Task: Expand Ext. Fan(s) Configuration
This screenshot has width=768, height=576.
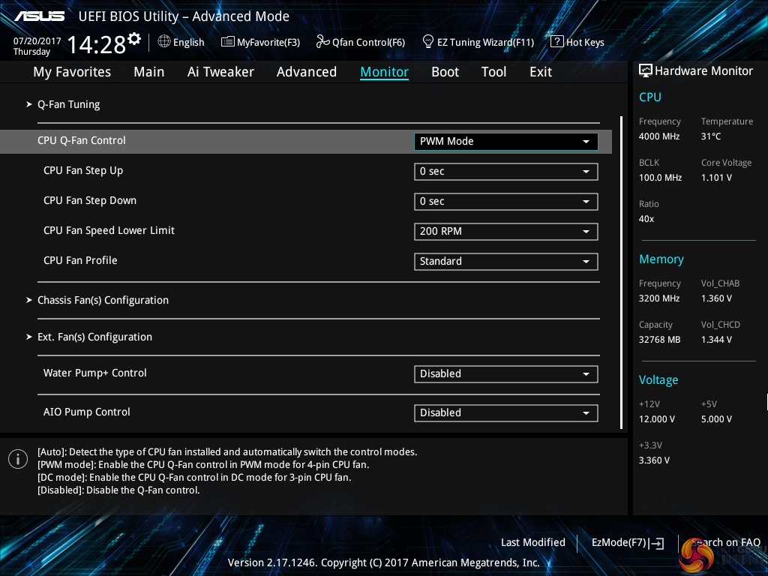Action: pos(94,337)
